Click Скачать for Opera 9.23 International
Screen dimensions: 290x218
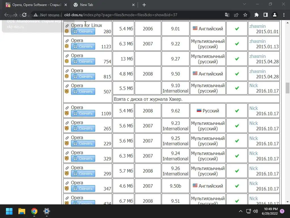83,128
